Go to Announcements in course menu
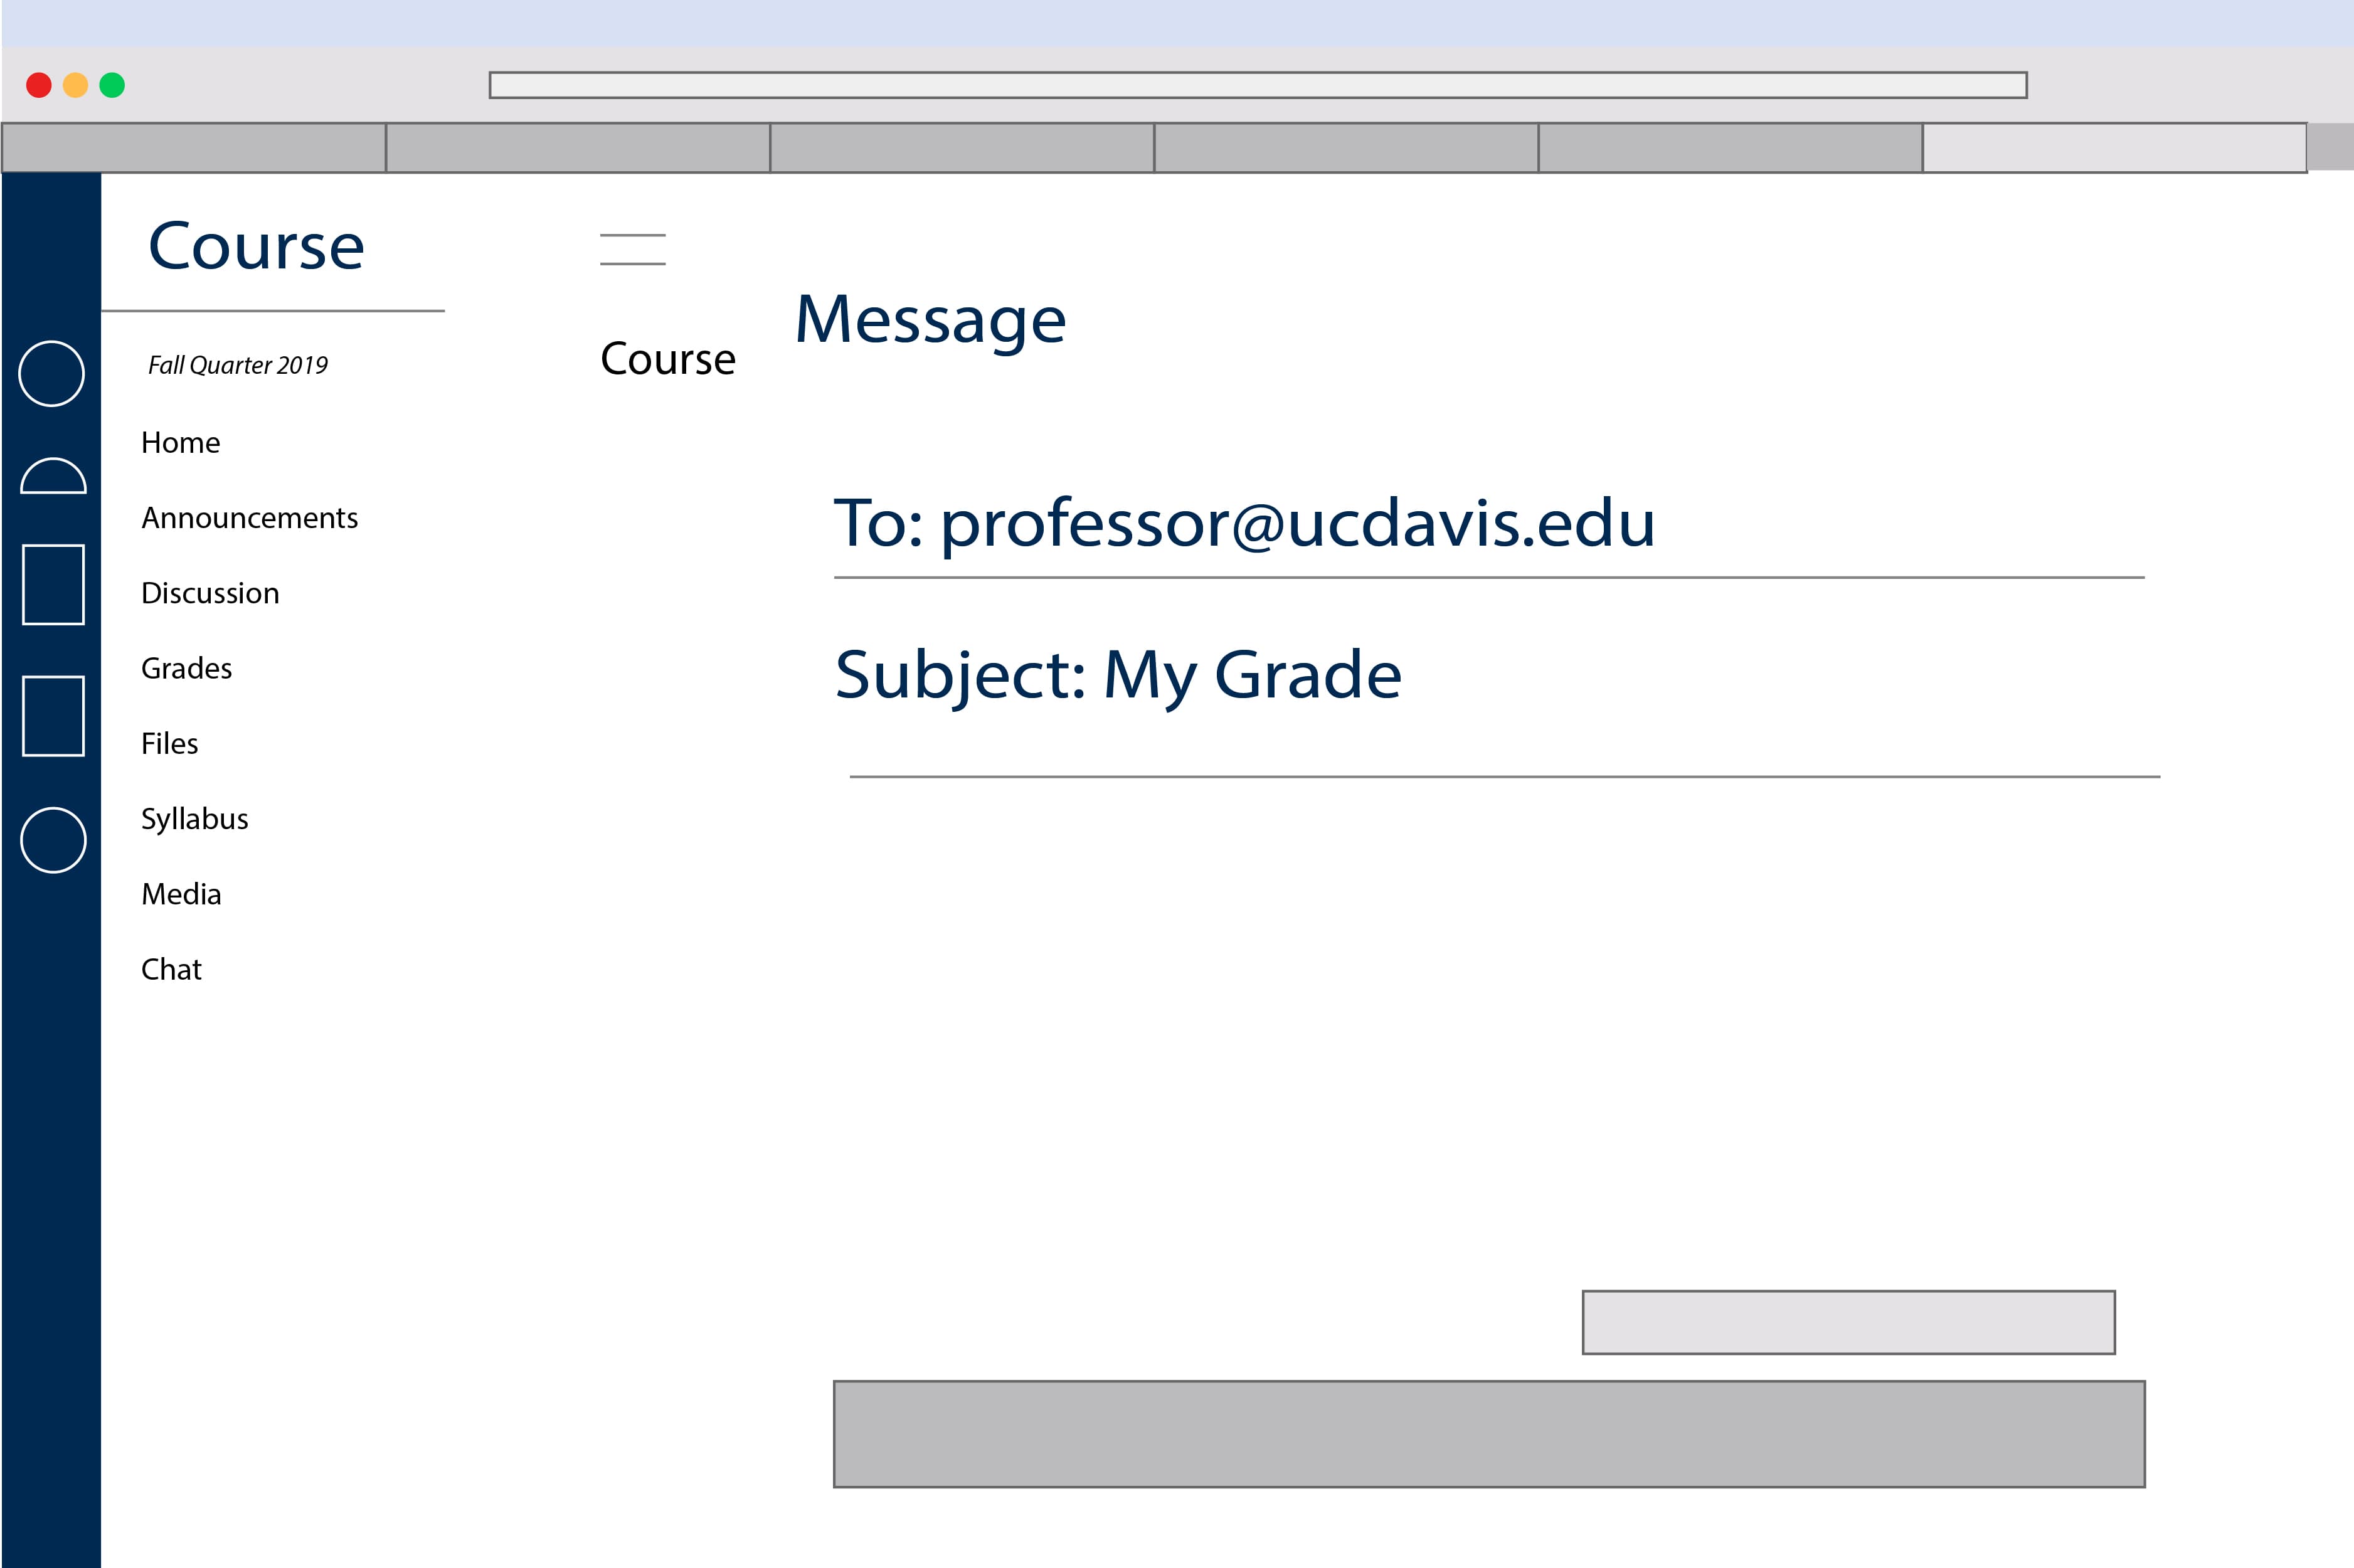 click(249, 518)
